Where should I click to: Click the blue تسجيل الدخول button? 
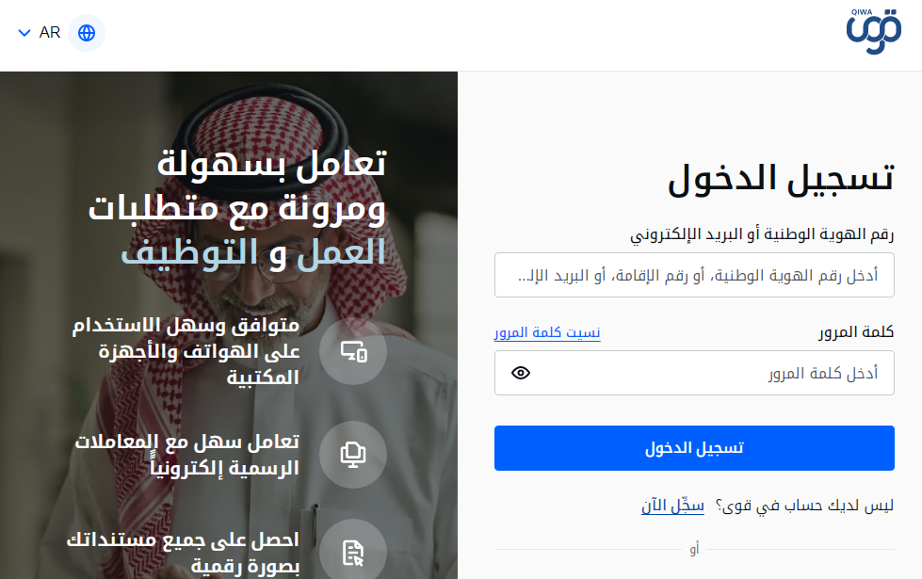coord(694,448)
